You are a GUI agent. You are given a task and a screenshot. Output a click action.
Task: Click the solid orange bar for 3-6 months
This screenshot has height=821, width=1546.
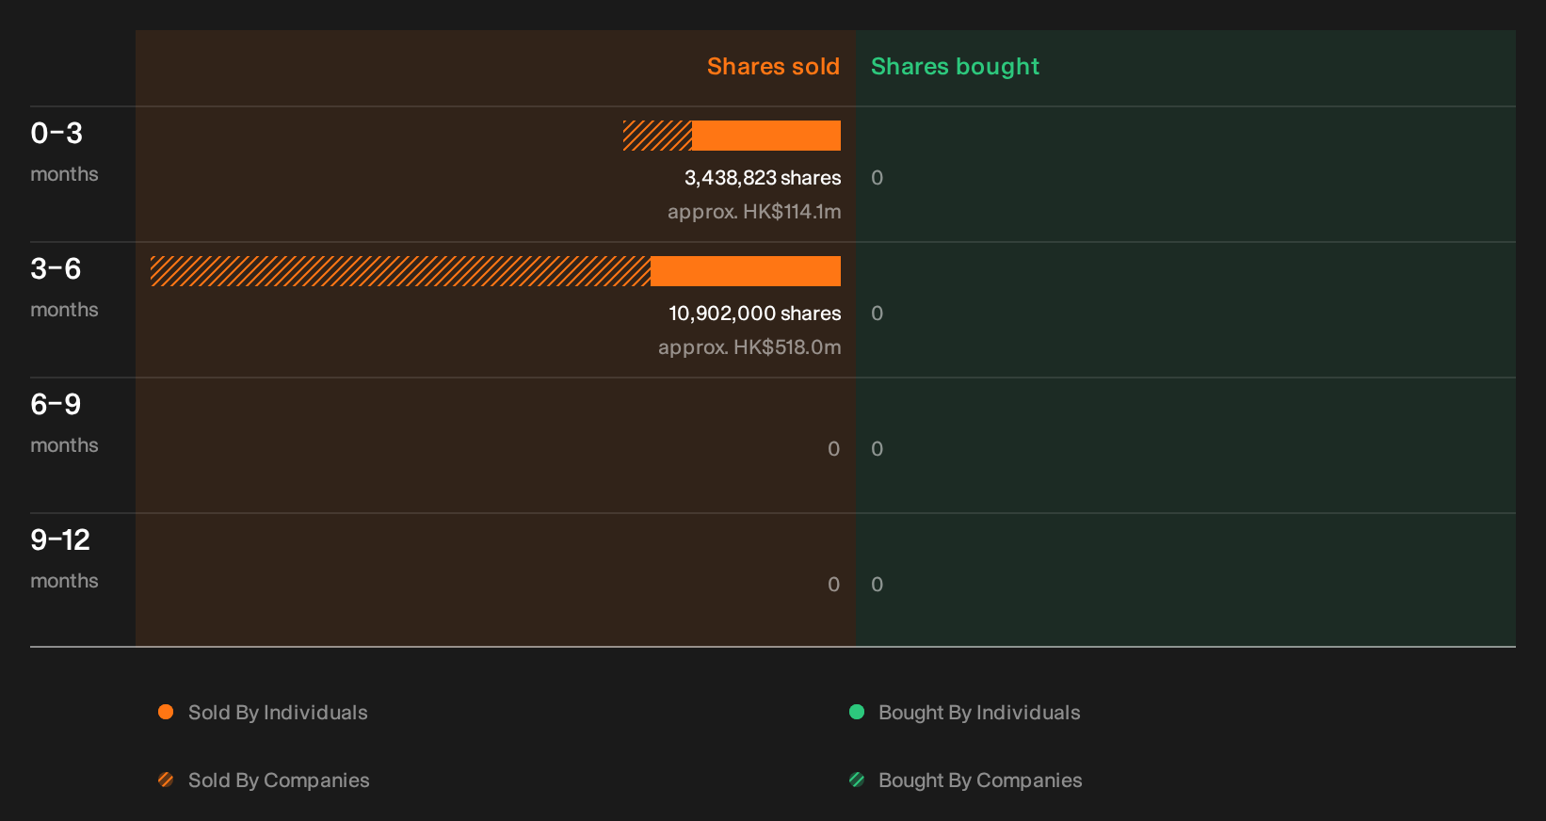(x=746, y=271)
